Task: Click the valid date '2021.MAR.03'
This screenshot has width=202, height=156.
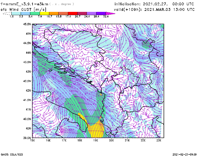Action: (157, 10)
